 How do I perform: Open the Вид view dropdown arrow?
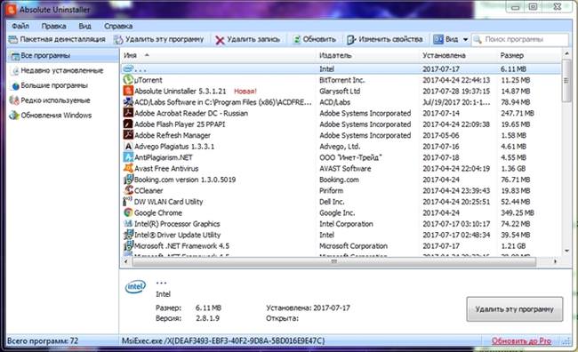[x=465, y=39]
